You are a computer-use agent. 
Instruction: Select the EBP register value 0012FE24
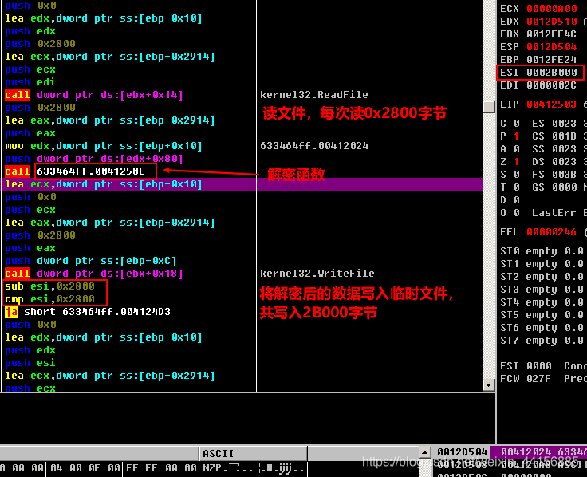pyautogui.click(x=552, y=59)
